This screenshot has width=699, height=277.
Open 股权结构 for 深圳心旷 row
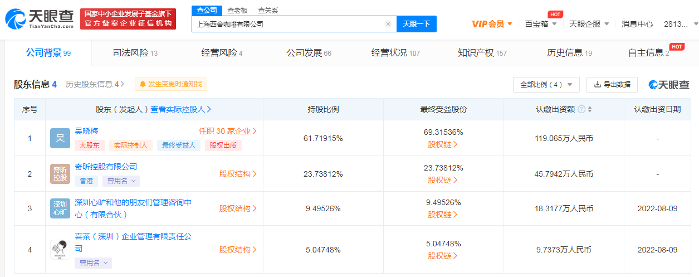pyautogui.click(x=238, y=208)
